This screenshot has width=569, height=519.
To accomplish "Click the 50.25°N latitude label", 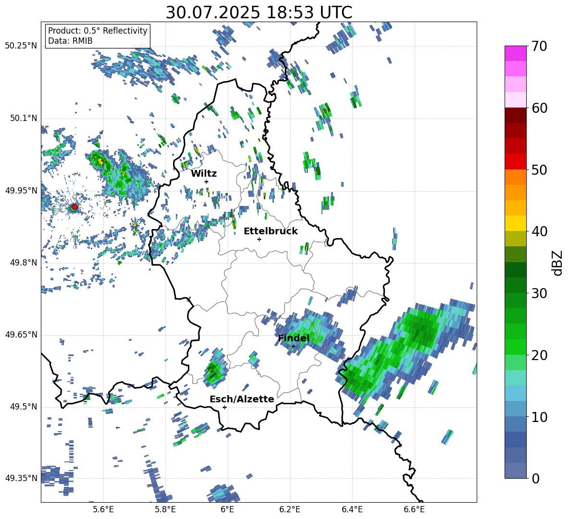I will [x=21, y=46].
